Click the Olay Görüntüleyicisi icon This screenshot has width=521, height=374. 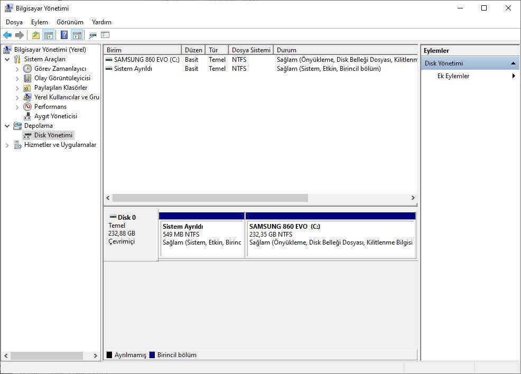[x=27, y=78]
